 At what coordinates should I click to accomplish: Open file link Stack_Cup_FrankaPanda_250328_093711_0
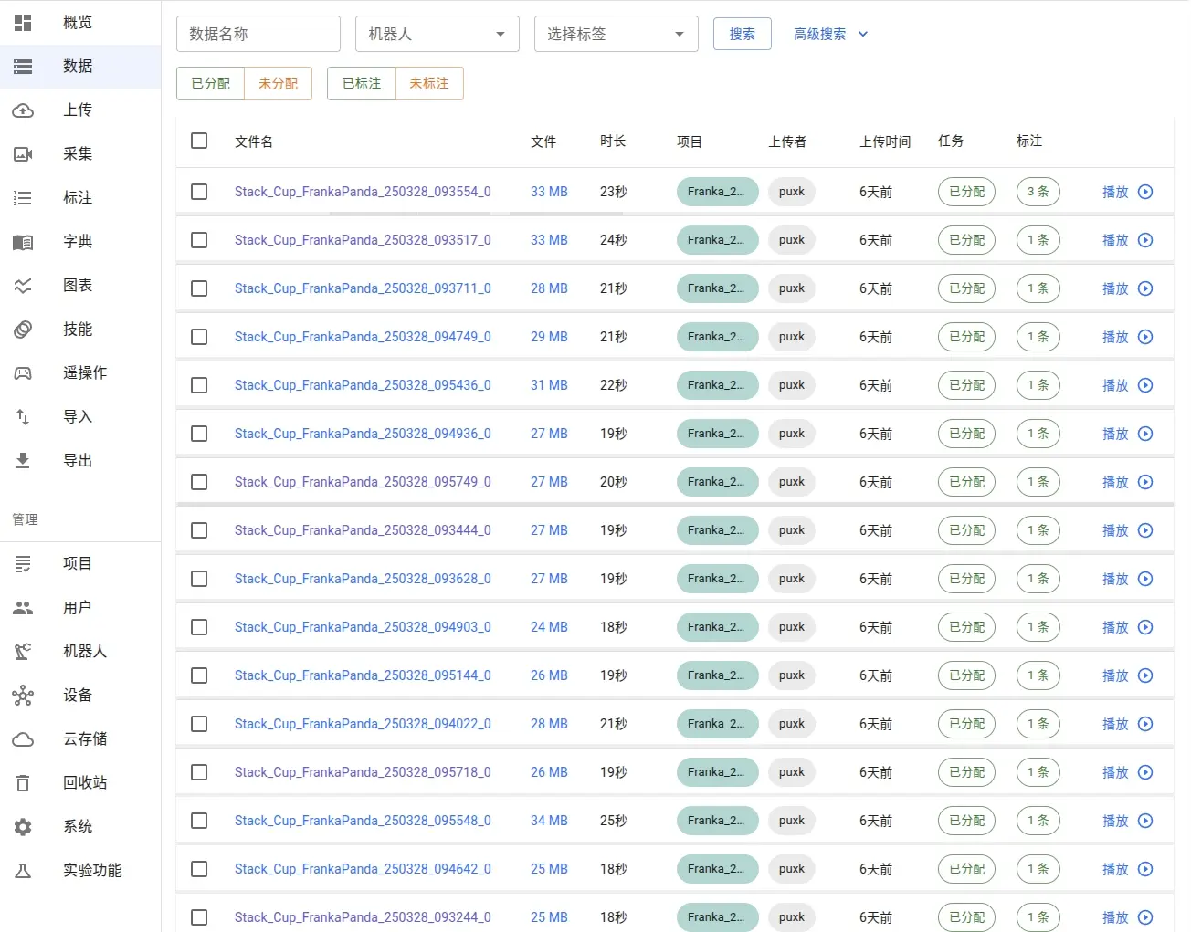(x=363, y=288)
